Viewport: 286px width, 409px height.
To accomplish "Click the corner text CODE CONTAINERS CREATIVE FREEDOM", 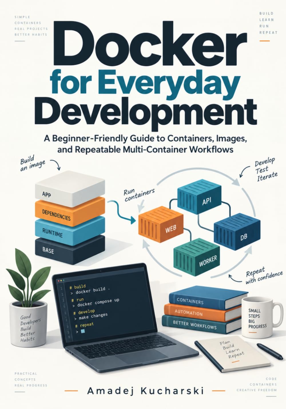I will tap(257, 384).
